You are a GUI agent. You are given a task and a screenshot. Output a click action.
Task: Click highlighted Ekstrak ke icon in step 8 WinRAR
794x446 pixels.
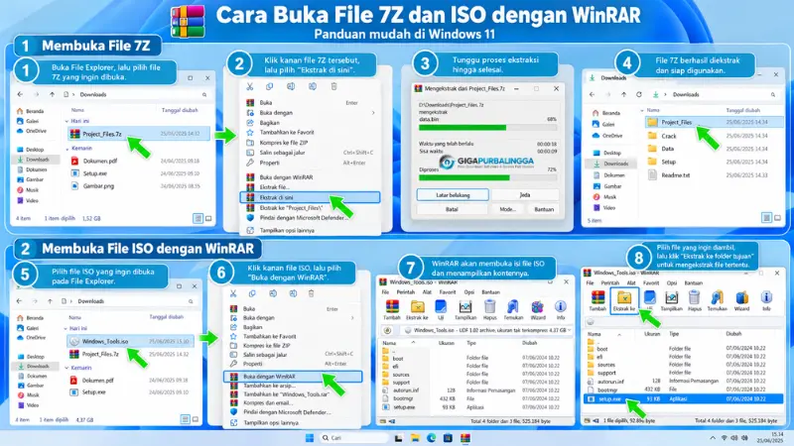(x=624, y=300)
